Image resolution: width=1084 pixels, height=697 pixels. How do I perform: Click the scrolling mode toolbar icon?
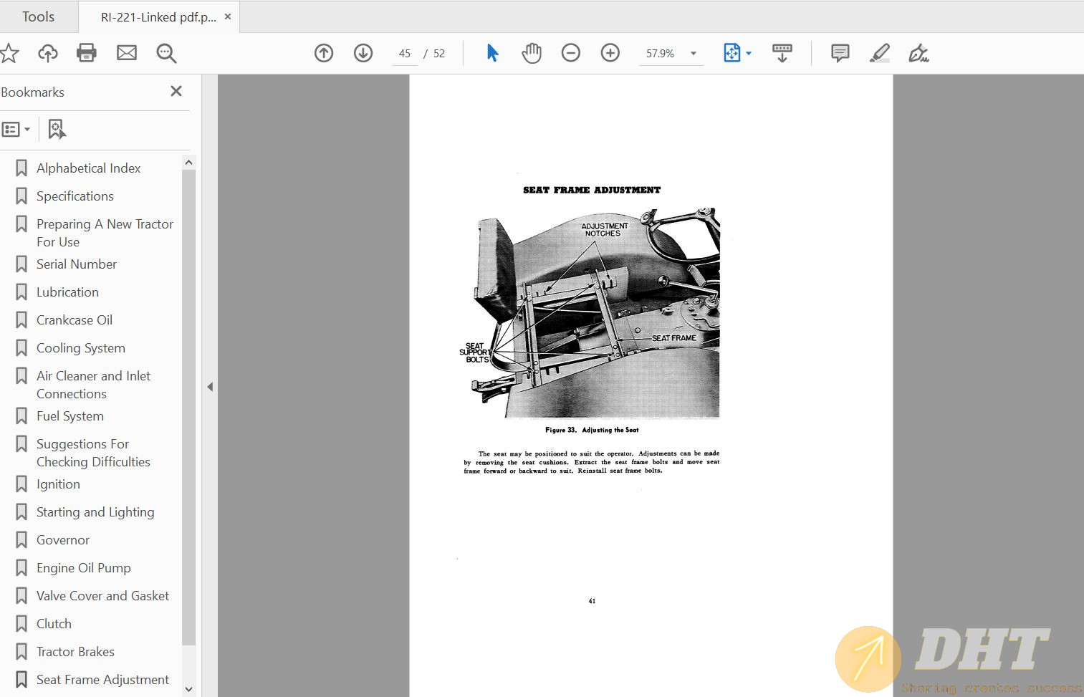click(782, 53)
